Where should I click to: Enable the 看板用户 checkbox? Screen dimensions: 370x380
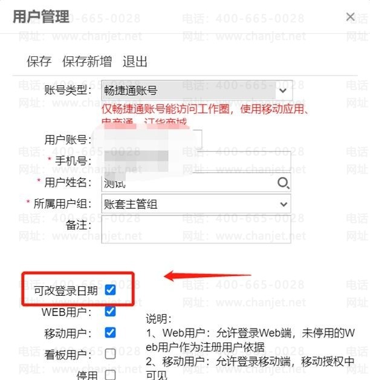[110, 354]
